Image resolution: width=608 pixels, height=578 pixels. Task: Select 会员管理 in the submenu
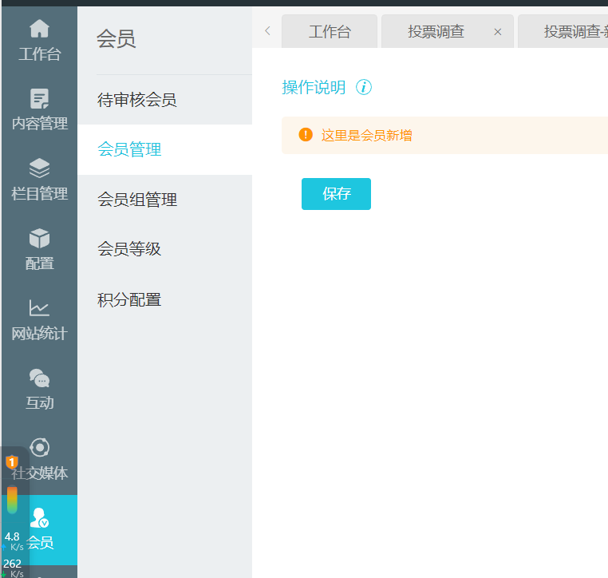[x=129, y=149]
